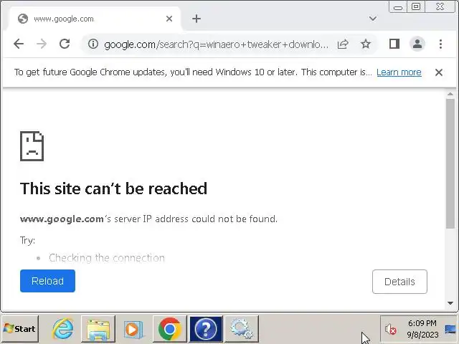
Task: Open the Chrome profile avatar
Action: point(417,44)
